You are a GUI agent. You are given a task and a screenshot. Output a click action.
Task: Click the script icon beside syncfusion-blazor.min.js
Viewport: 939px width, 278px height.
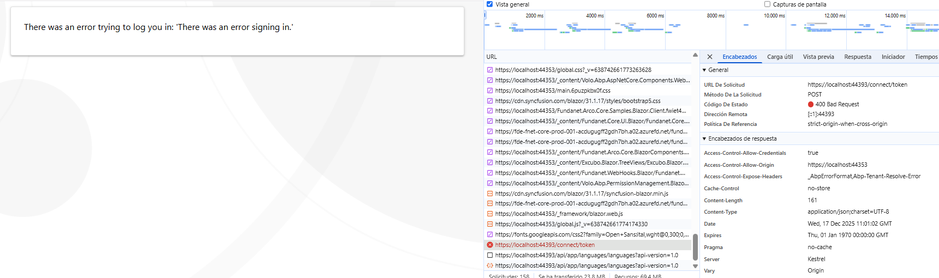[489, 194]
